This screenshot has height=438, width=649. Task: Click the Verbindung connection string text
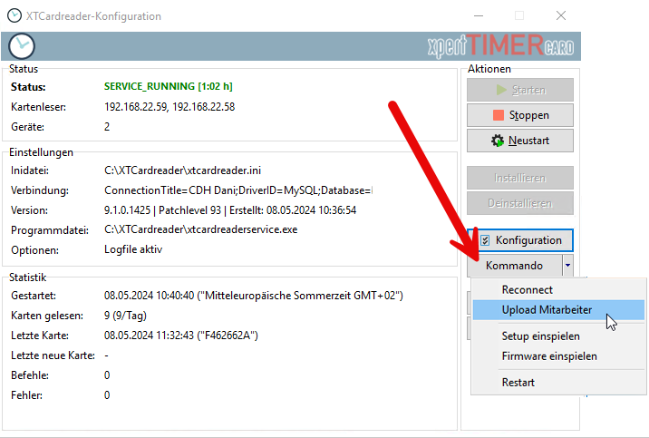[237, 190]
